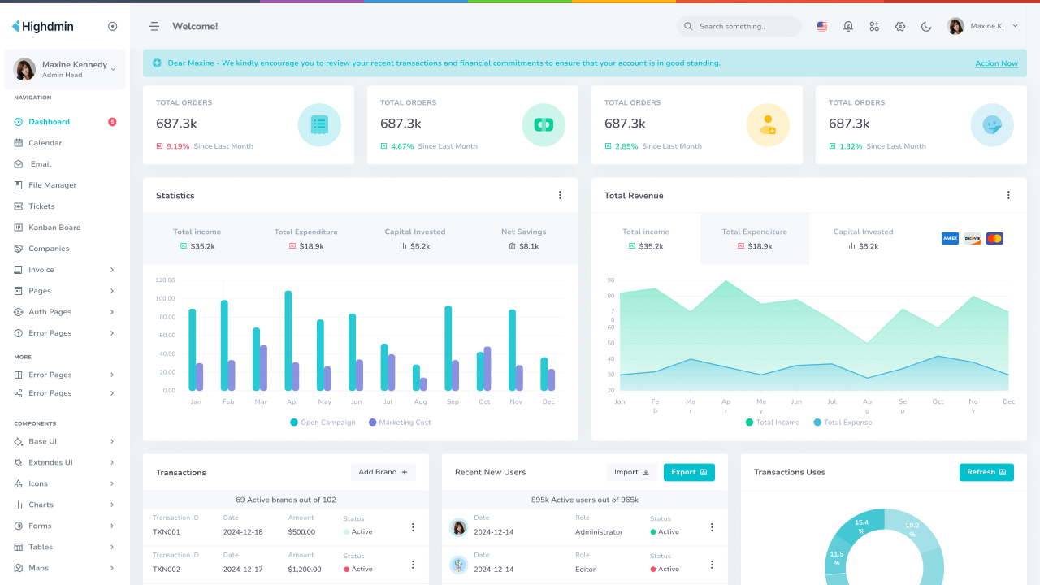Open settings gear icon in header

[900, 26]
